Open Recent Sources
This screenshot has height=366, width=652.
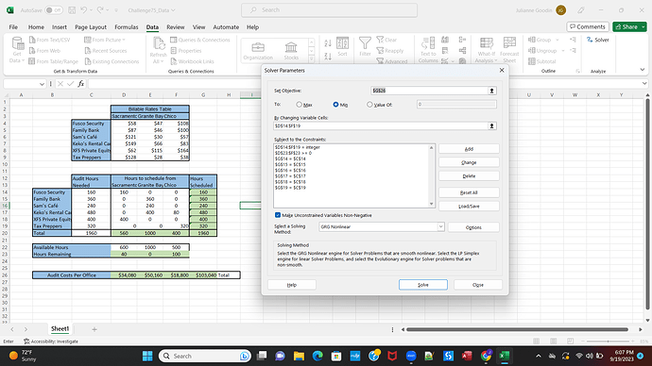[x=106, y=51]
